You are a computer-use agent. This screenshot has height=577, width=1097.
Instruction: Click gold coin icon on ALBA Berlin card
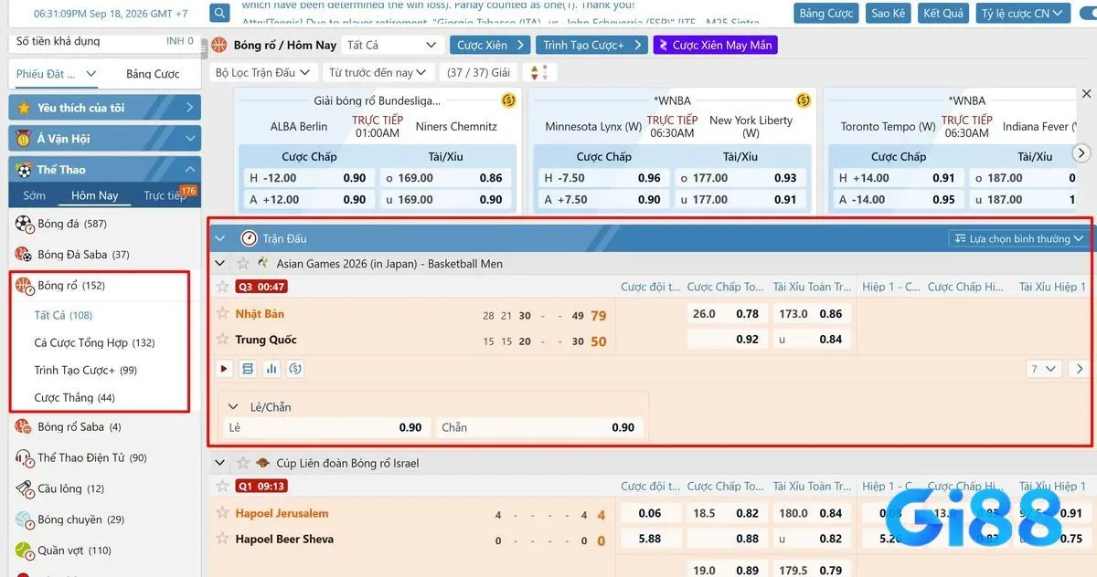(509, 100)
